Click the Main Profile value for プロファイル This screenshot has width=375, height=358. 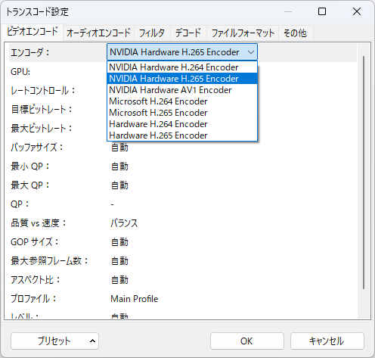[x=135, y=299]
